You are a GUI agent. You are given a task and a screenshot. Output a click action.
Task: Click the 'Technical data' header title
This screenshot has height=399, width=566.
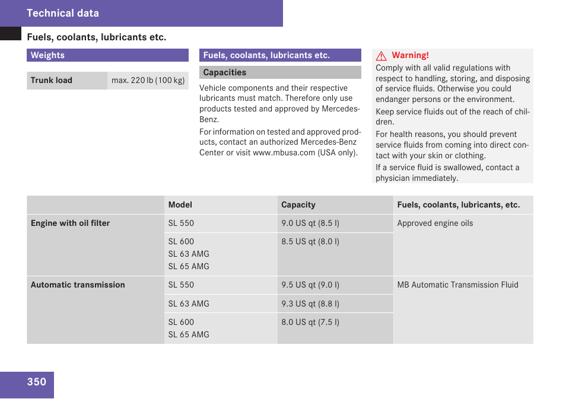63,13
